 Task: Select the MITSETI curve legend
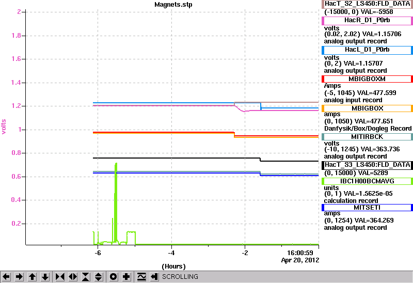click(367, 208)
